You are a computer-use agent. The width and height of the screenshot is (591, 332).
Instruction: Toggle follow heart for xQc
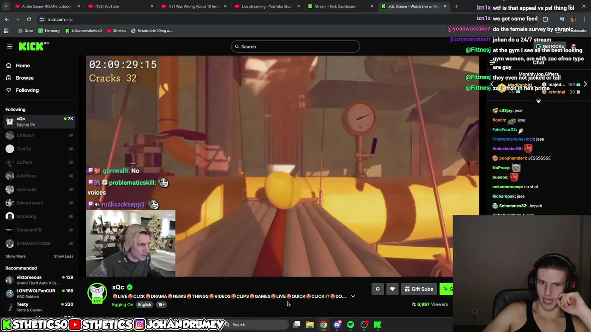tap(392, 289)
